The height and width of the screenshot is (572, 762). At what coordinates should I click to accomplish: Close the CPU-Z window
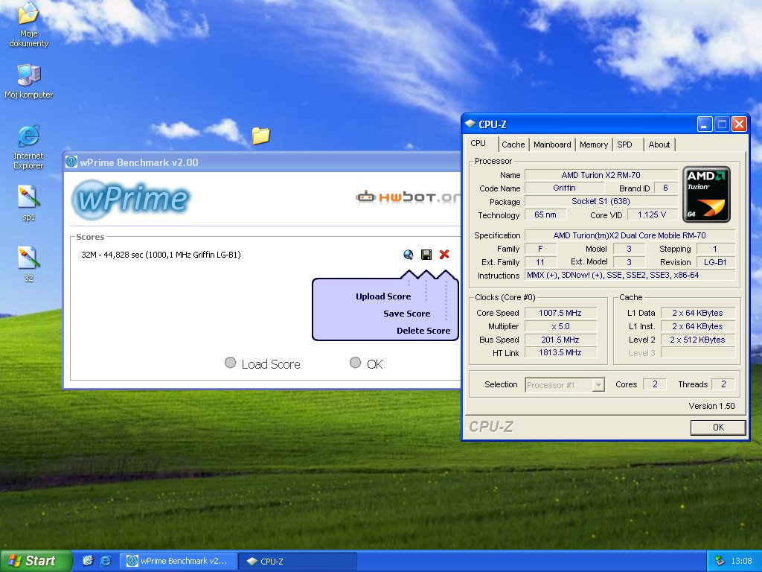739,124
